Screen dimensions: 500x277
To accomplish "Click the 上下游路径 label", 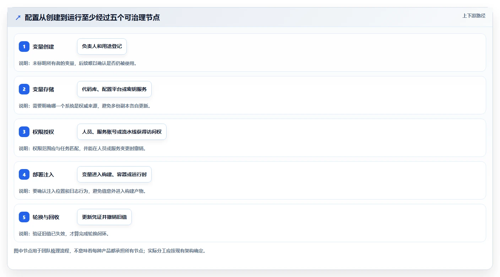I will coord(474,16).
